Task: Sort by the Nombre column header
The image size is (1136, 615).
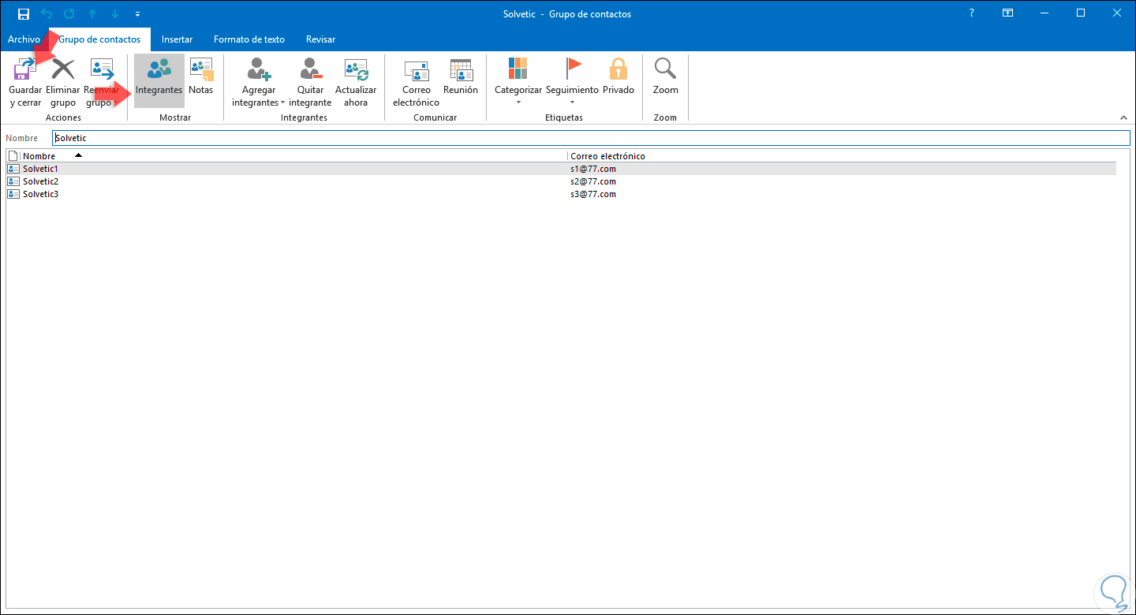Action: click(293, 156)
